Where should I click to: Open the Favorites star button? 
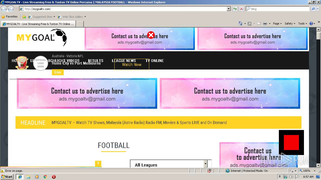click(9, 16)
